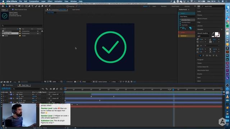230x129 pixels.
Task: Click the Faux Bold T button
Action: click(201, 56)
